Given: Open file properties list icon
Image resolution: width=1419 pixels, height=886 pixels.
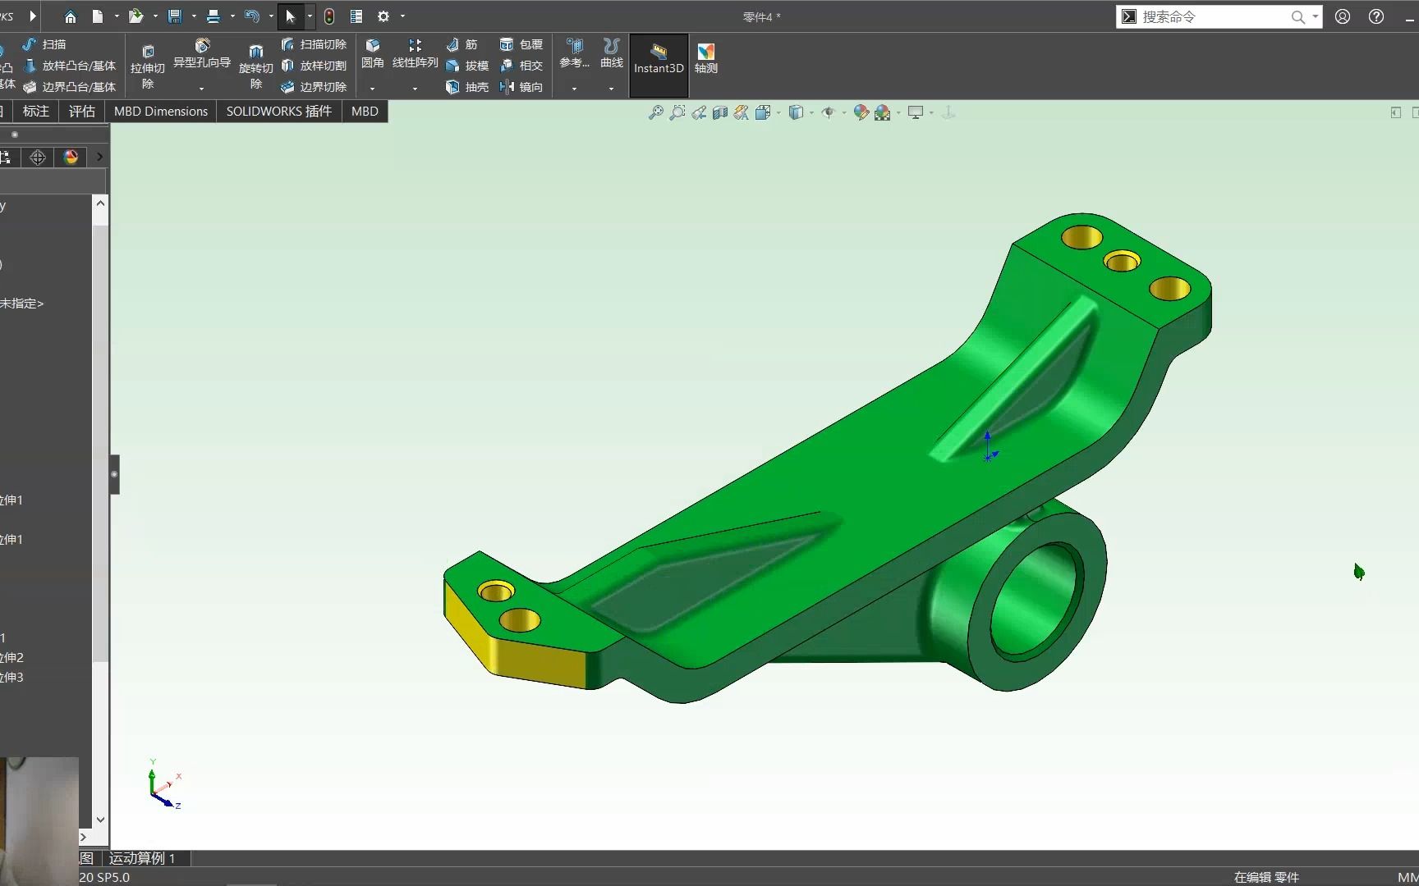Looking at the screenshot, I should coord(356,16).
